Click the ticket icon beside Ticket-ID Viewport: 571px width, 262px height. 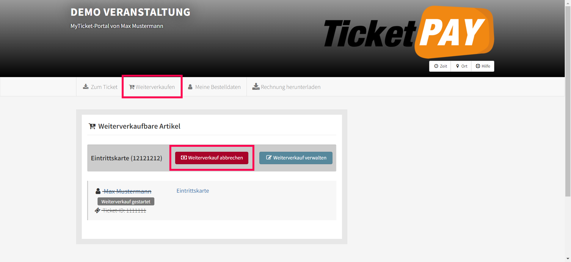coord(98,210)
